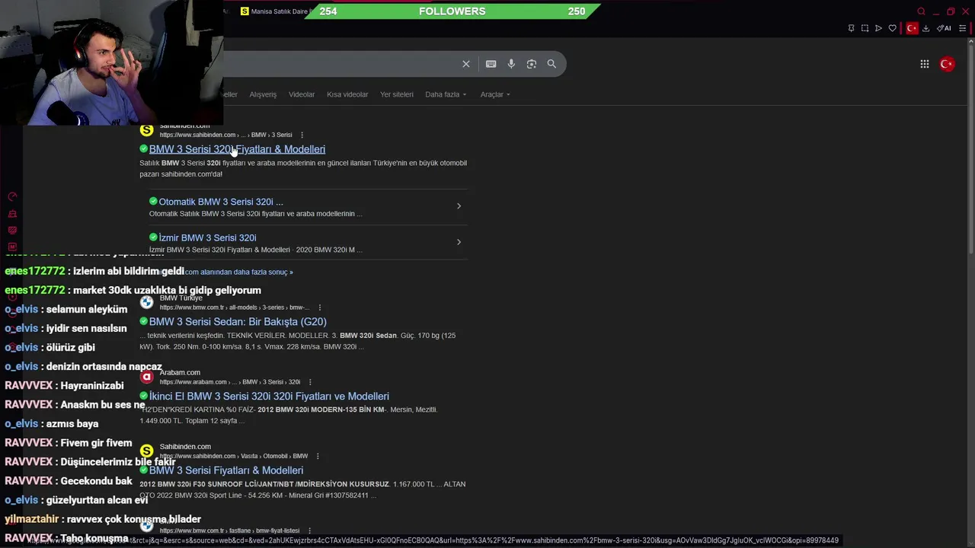The height and width of the screenshot is (548, 975).
Task: Open the browser easy setup menu
Action: (x=963, y=28)
